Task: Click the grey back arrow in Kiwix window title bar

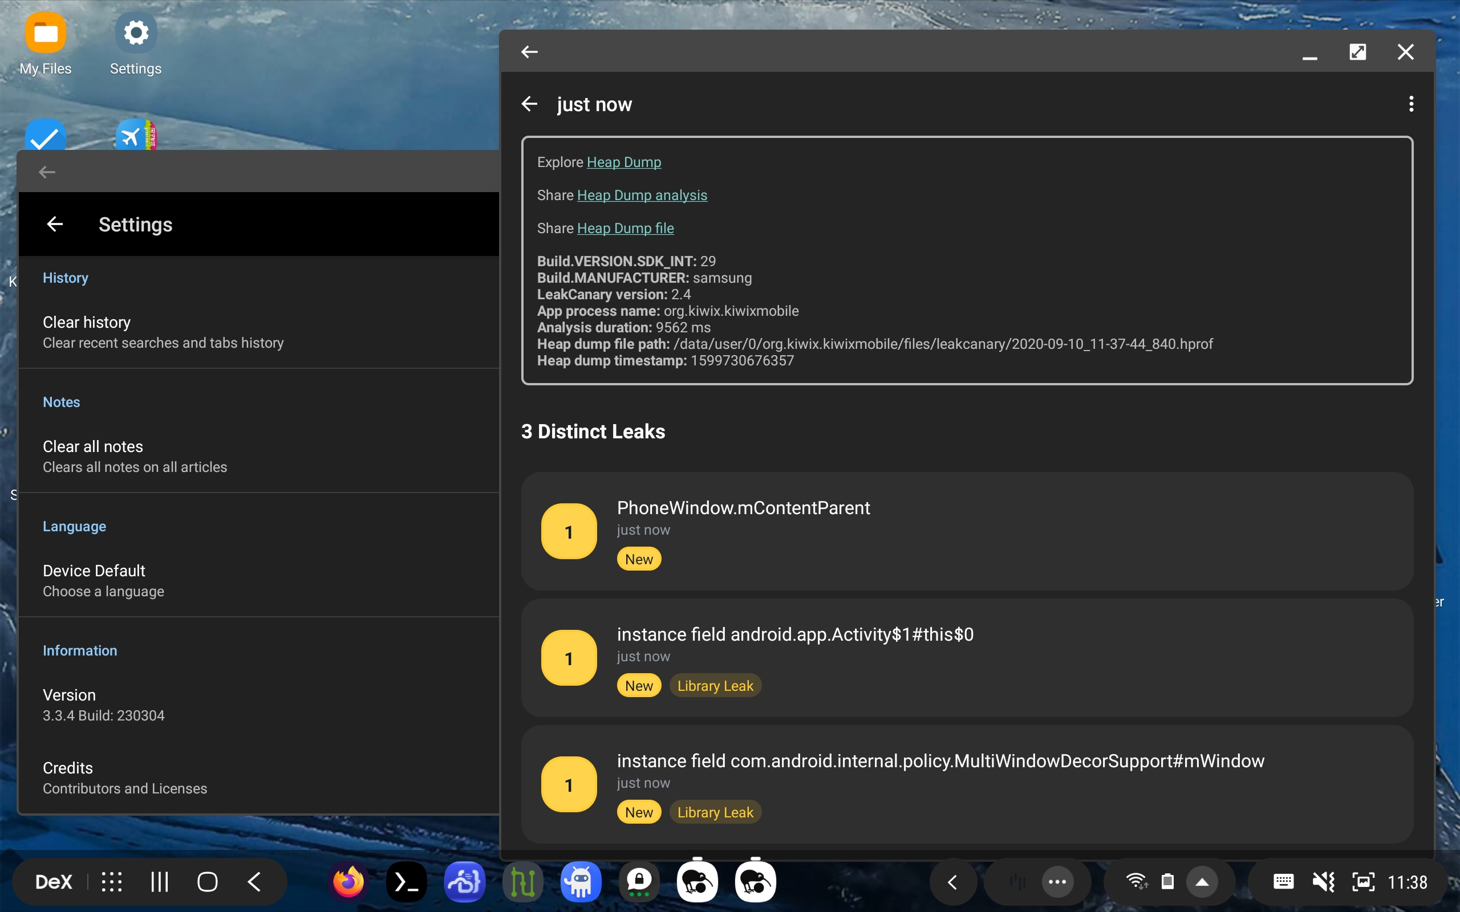Action: pyautogui.click(x=47, y=172)
